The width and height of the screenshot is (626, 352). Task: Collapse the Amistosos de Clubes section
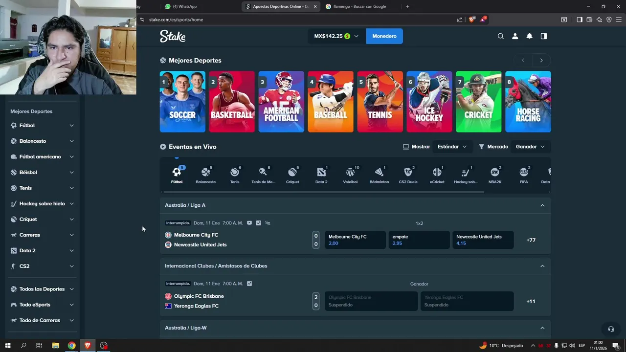tap(542, 266)
